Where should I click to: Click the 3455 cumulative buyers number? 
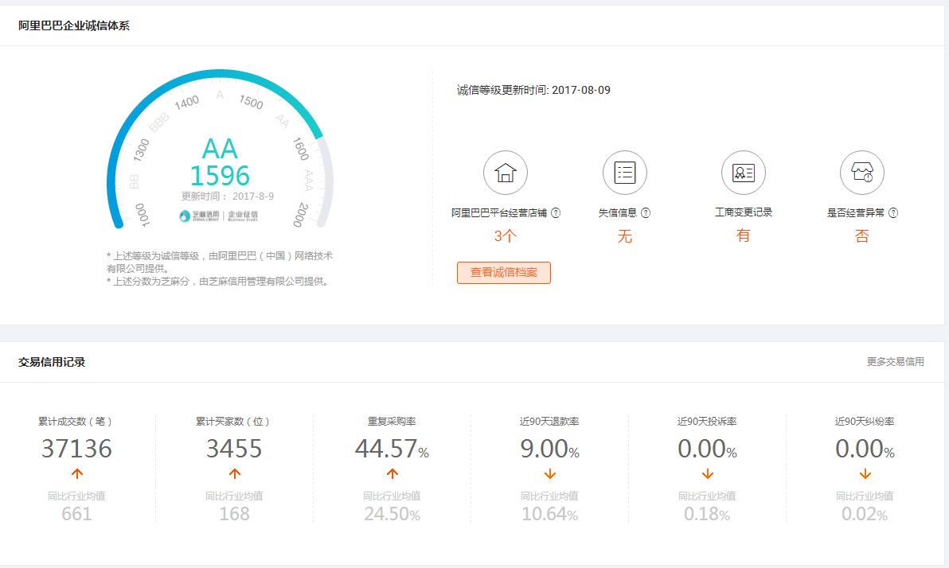234,449
